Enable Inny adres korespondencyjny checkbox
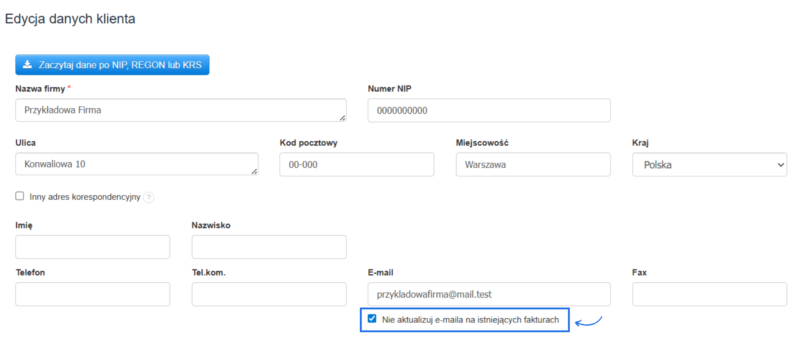 point(20,196)
